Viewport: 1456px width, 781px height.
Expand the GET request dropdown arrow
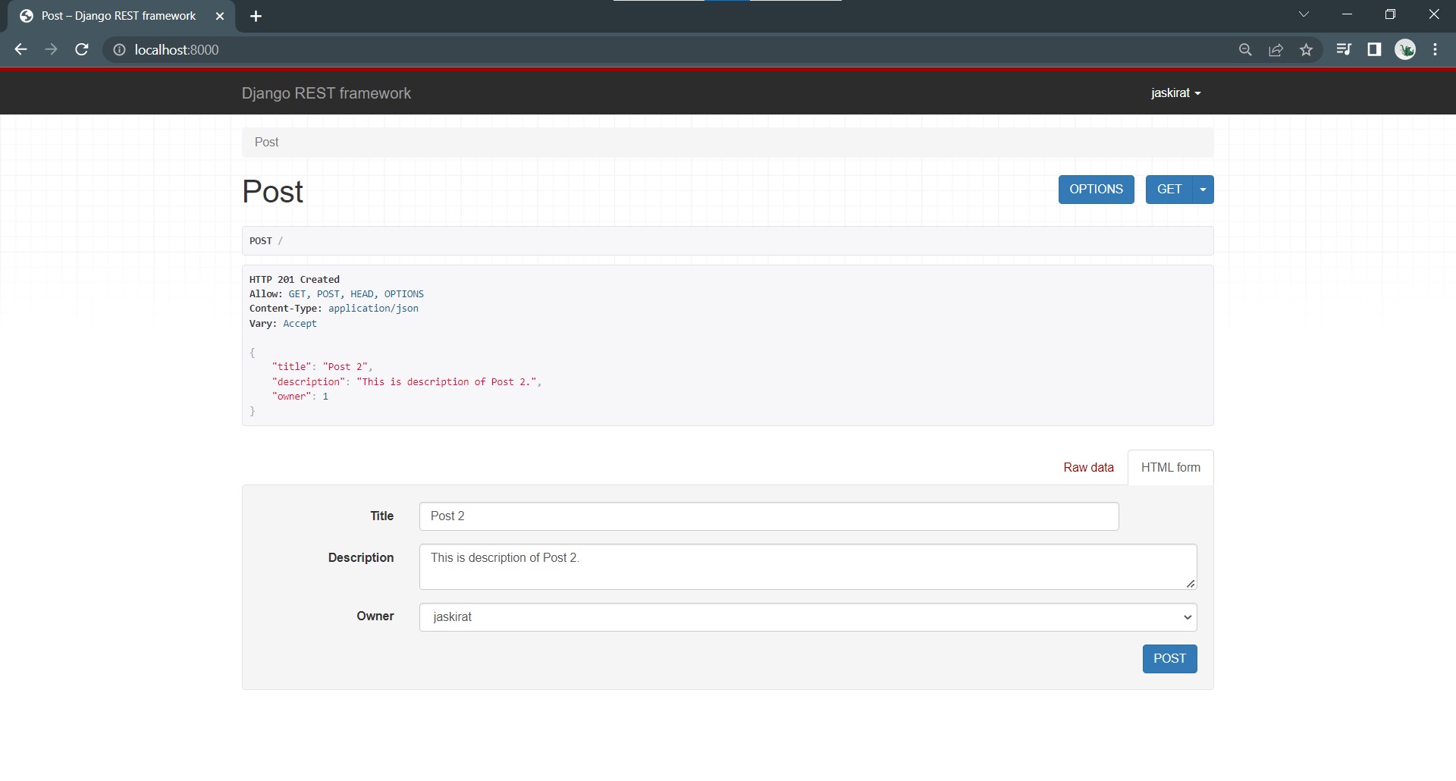1203,189
